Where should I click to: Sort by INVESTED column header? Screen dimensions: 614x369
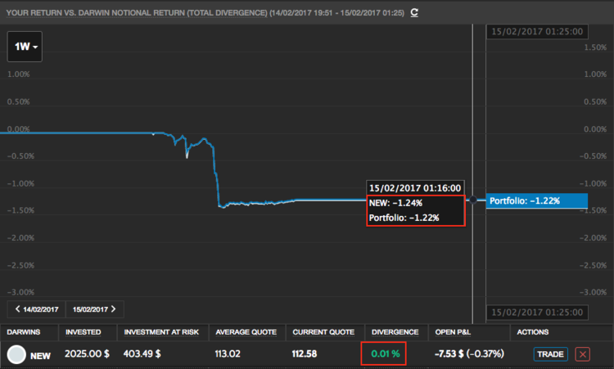pos(84,332)
